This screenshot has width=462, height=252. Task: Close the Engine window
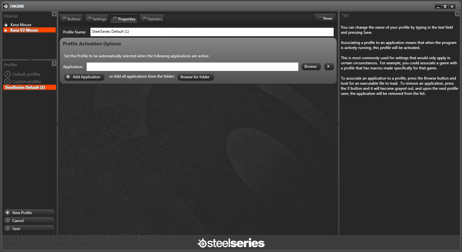coord(452,6)
